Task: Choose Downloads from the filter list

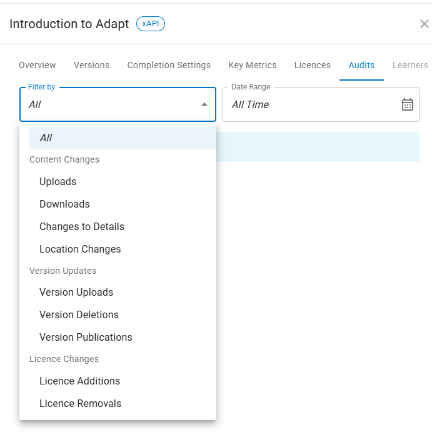Action: pos(64,204)
